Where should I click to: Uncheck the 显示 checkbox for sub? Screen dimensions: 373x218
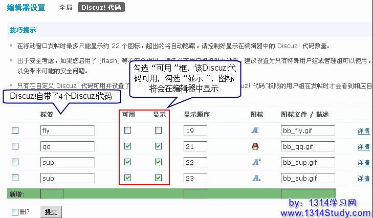[159, 178]
